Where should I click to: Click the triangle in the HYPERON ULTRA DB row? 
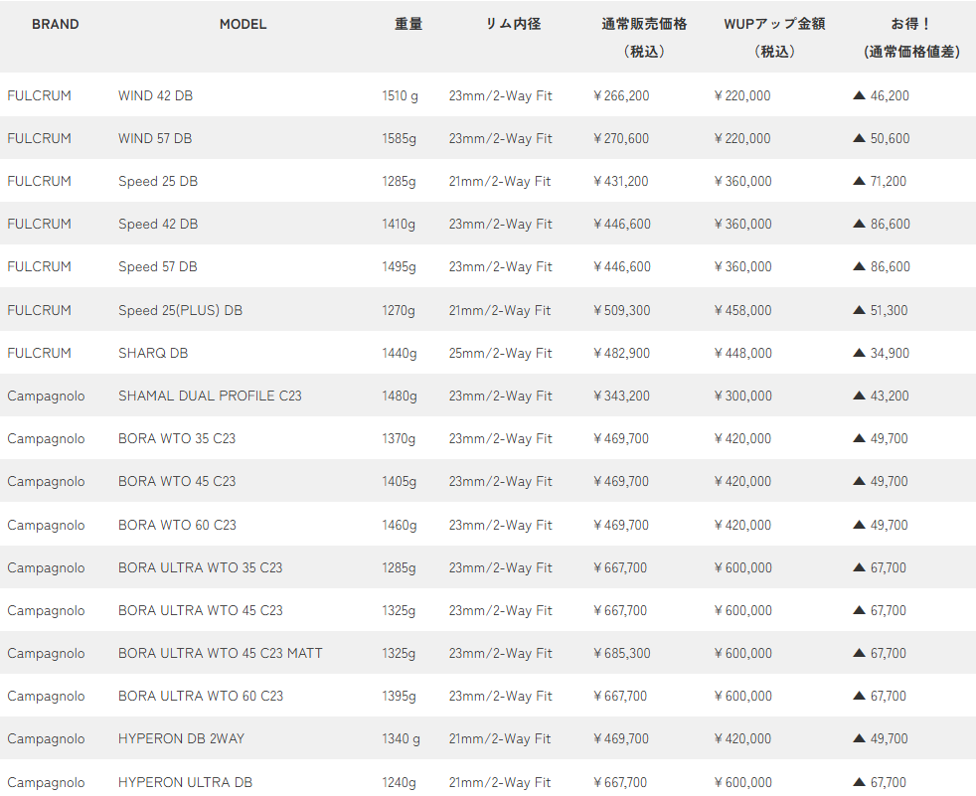click(x=860, y=783)
